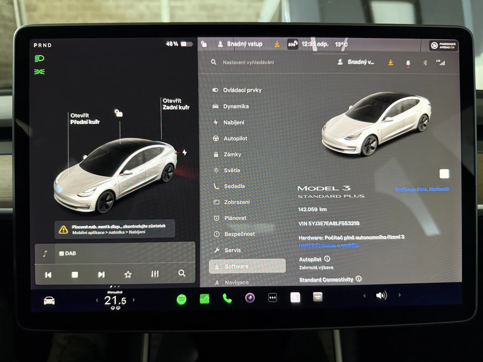Raise volume using right arrow
This screenshot has width=483, height=362.
399,295
